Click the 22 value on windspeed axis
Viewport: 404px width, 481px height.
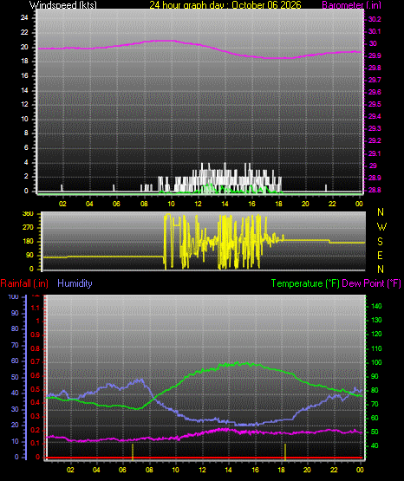click(24, 32)
